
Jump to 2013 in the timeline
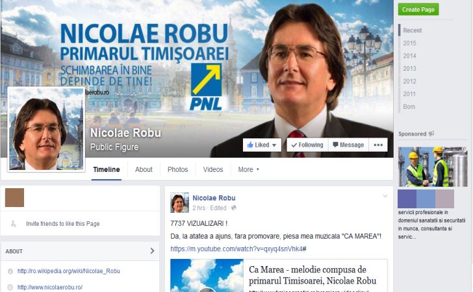[x=409, y=69]
